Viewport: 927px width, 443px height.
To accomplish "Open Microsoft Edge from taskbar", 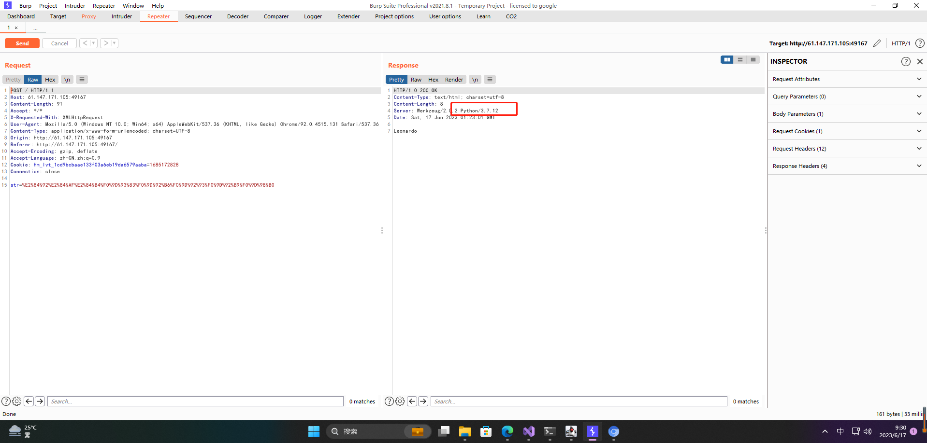I will point(507,431).
